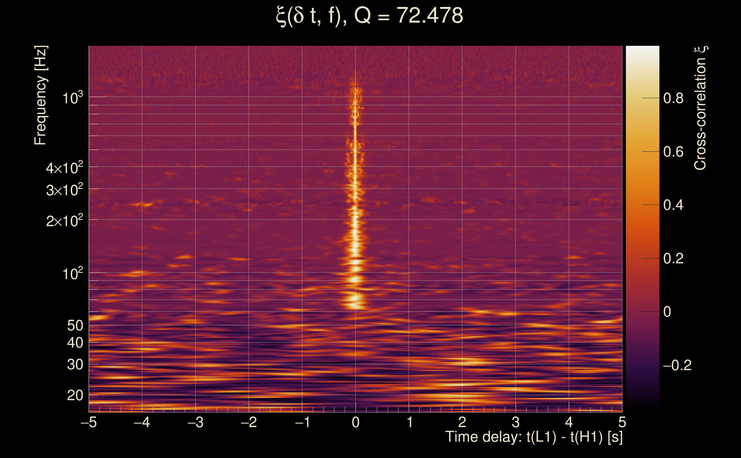Click the 4×10² frequency tick label
The width and height of the screenshot is (741, 458).
(64, 167)
